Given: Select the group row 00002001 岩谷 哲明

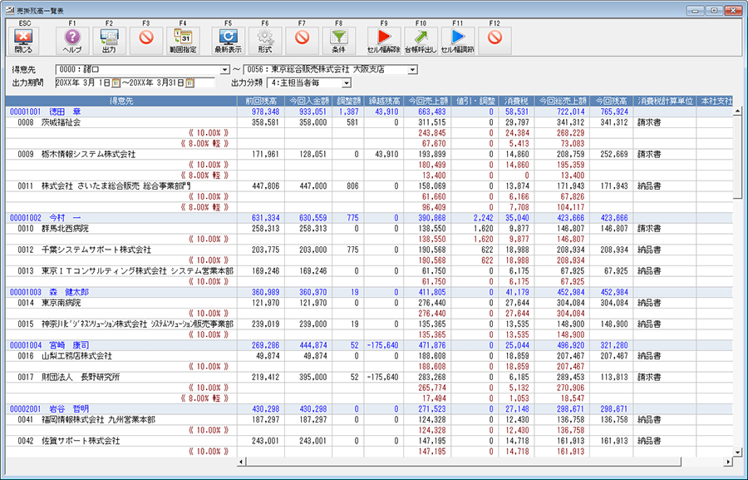Looking at the screenshot, I should (369, 408).
